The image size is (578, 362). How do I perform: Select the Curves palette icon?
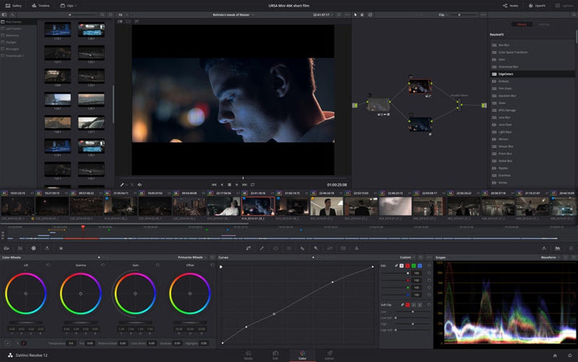tap(248, 248)
